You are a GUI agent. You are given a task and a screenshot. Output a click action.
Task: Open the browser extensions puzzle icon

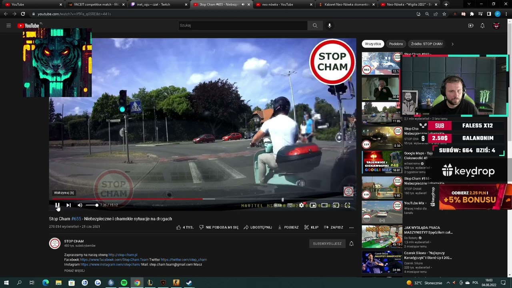coord(472,14)
